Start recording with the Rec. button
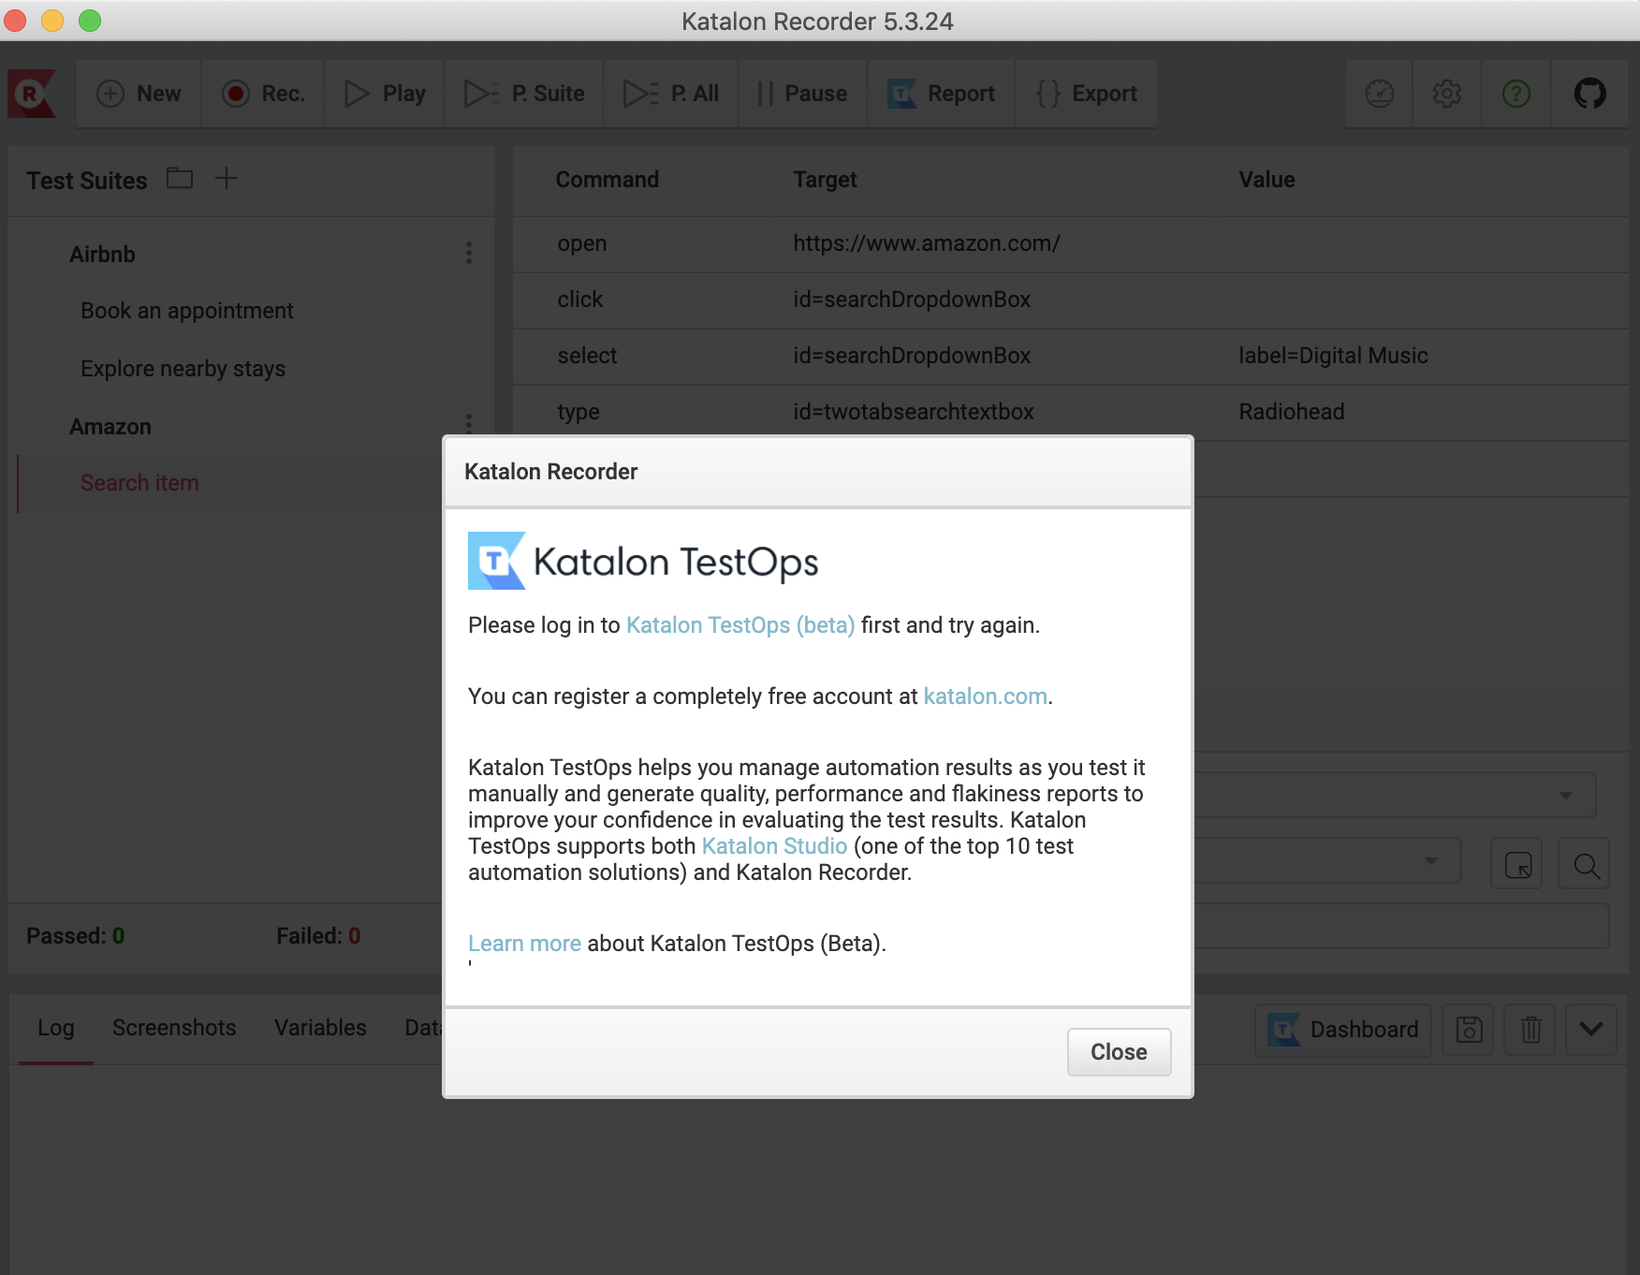Screen dimensions: 1640x1275 pos(263,94)
